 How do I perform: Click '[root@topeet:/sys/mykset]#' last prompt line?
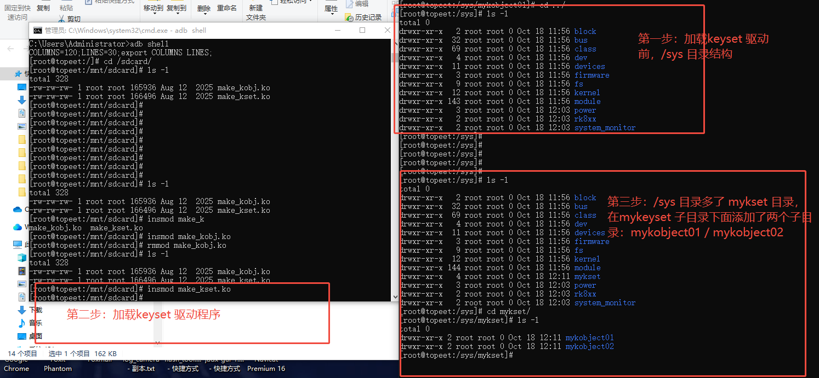[x=456, y=355]
